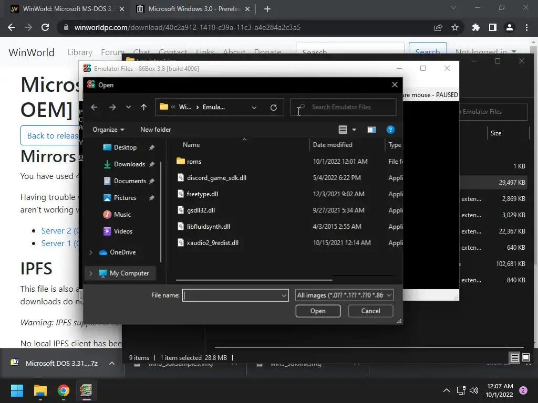Image resolution: width=538 pixels, height=403 pixels.
Task: Share this page icon in Chrome
Action: (x=438, y=27)
